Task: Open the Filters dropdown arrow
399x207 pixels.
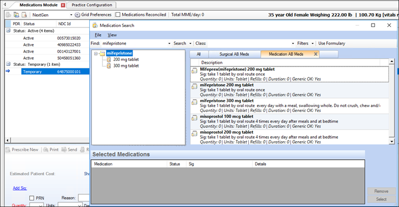Action: [x=313, y=43]
